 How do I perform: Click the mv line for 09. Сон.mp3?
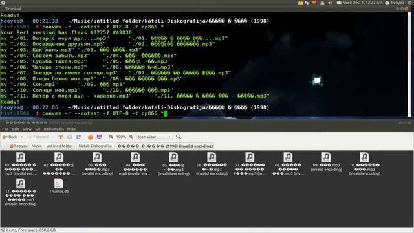63,85
